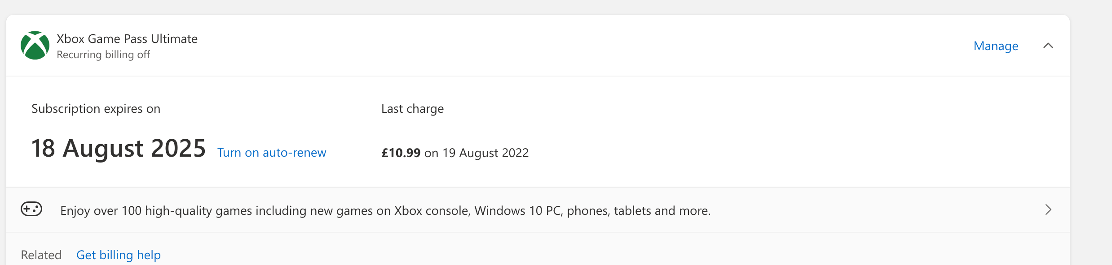Click the words Windows 10 PC
Viewport: 1112px width, 265px height.
(x=518, y=211)
